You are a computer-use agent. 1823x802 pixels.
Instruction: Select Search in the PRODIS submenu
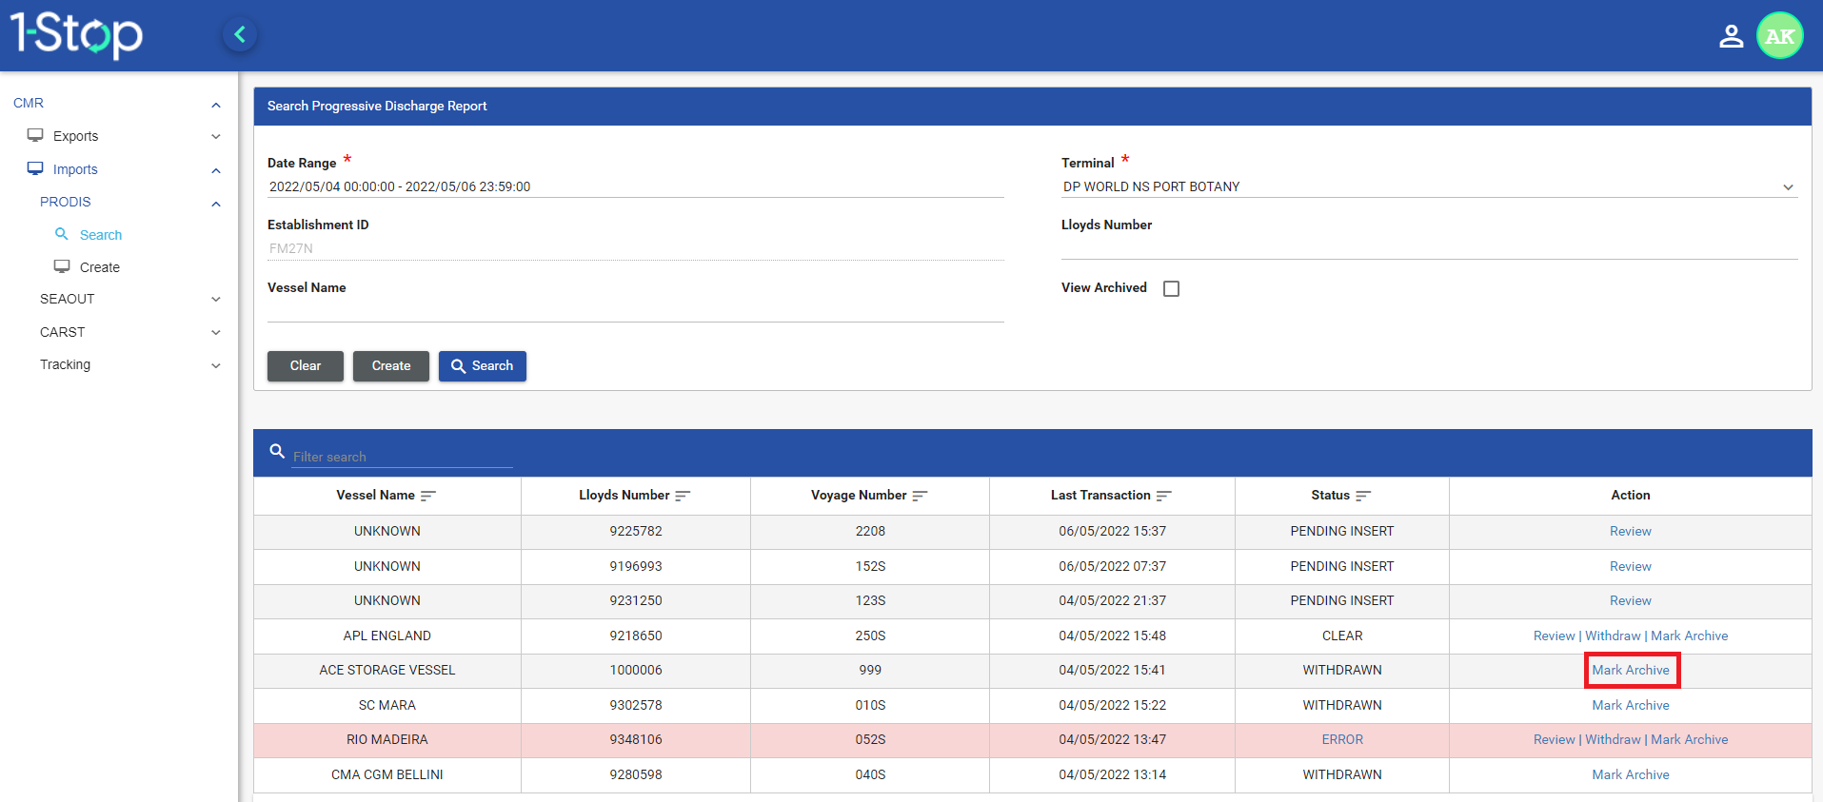pos(100,235)
